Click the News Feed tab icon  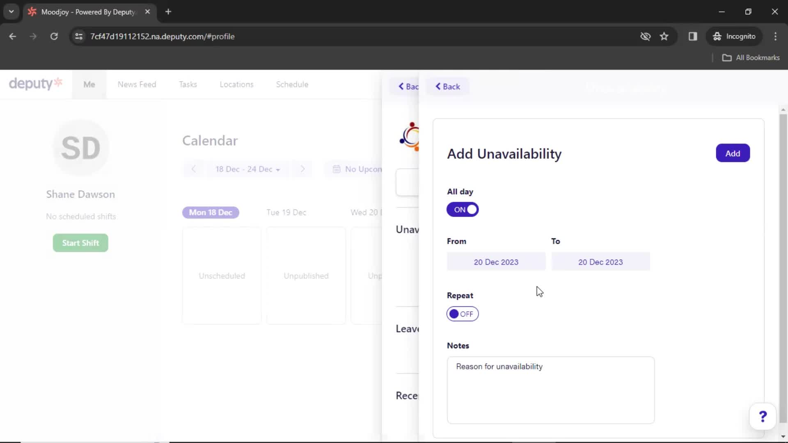137,84
